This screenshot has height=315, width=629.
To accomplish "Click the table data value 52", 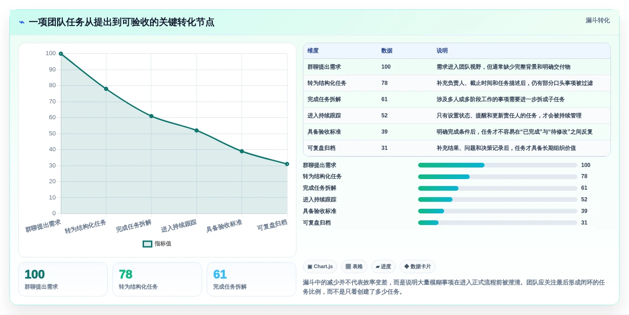I will pyautogui.click(x=385, y=116).
